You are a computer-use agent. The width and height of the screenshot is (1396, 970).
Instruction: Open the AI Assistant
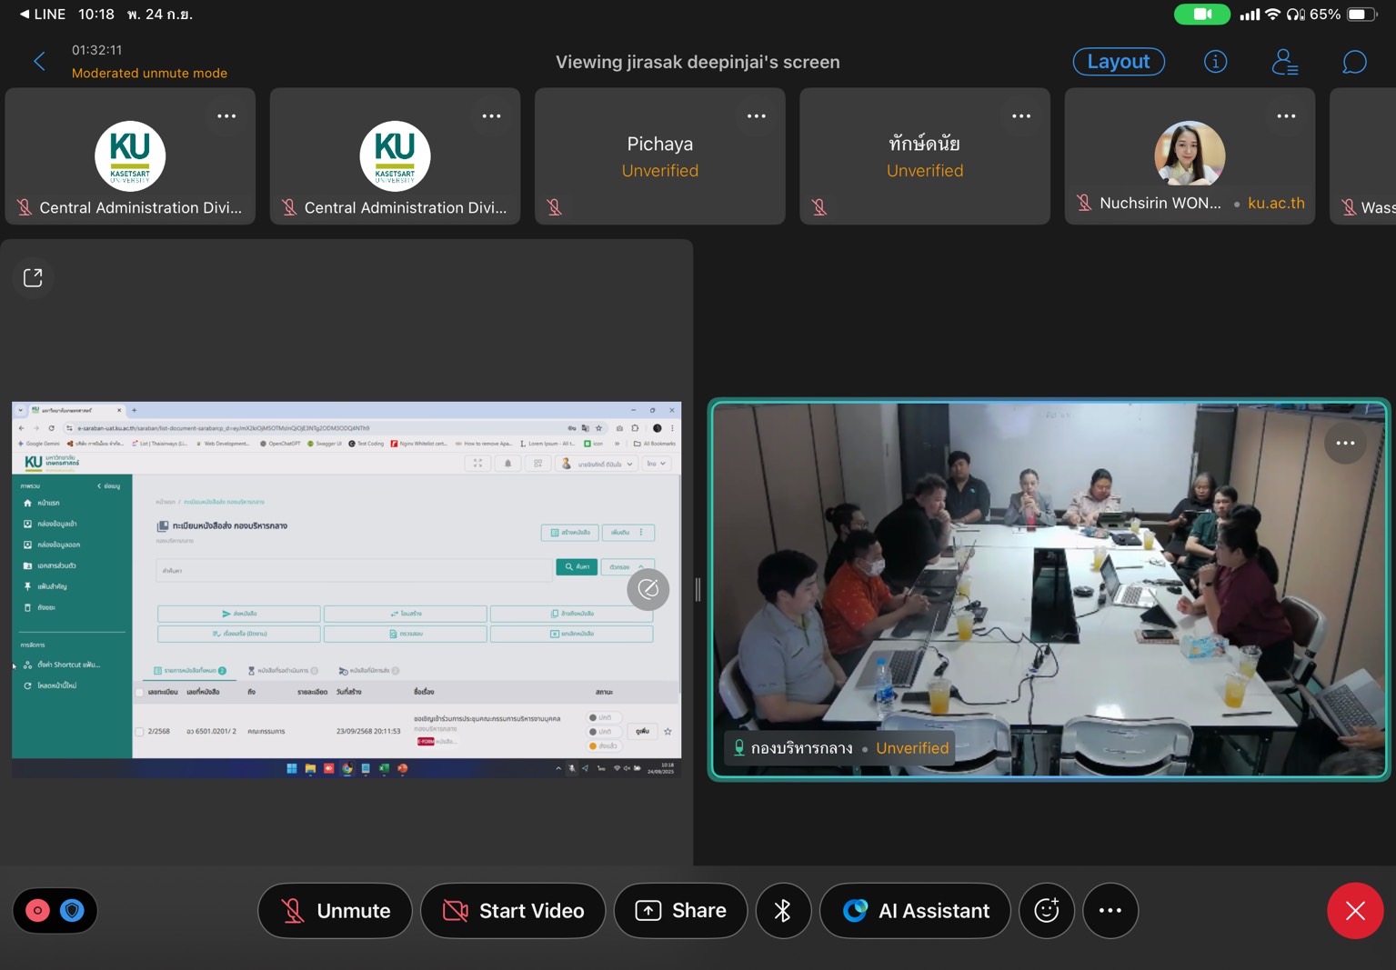point(915,910)
